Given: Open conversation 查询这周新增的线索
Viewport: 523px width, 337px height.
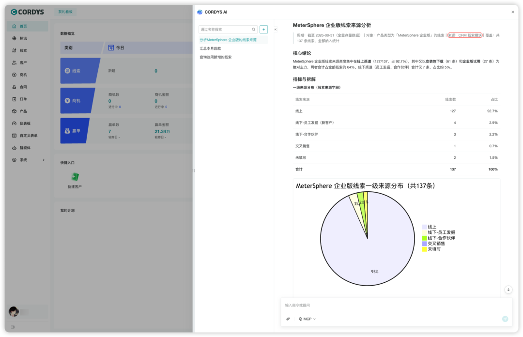Looking at the screenshot, I should 232,57.
